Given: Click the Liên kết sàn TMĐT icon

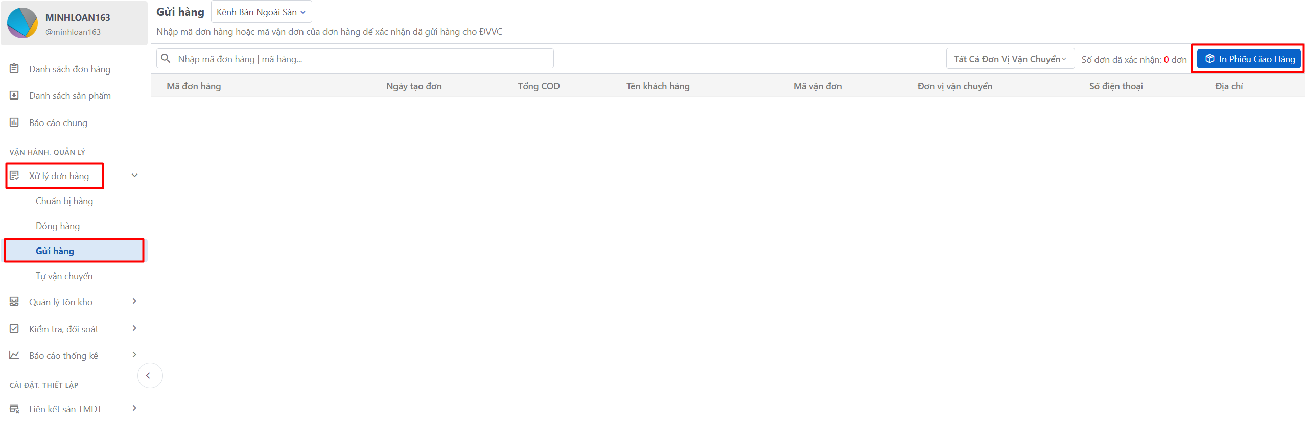Looking at the screenshot, I should [x=14, y=409].
